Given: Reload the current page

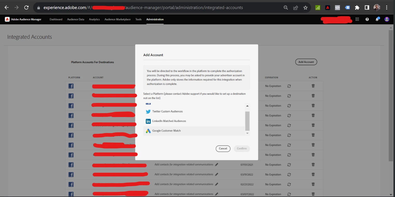Looking at the screenshot, I should pos(26,8).
